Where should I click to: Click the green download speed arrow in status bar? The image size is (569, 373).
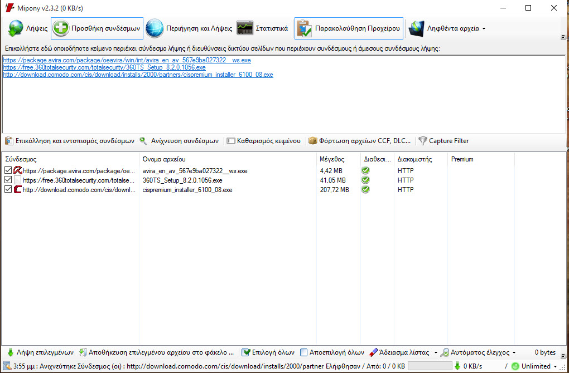click(x=457, y=366)
